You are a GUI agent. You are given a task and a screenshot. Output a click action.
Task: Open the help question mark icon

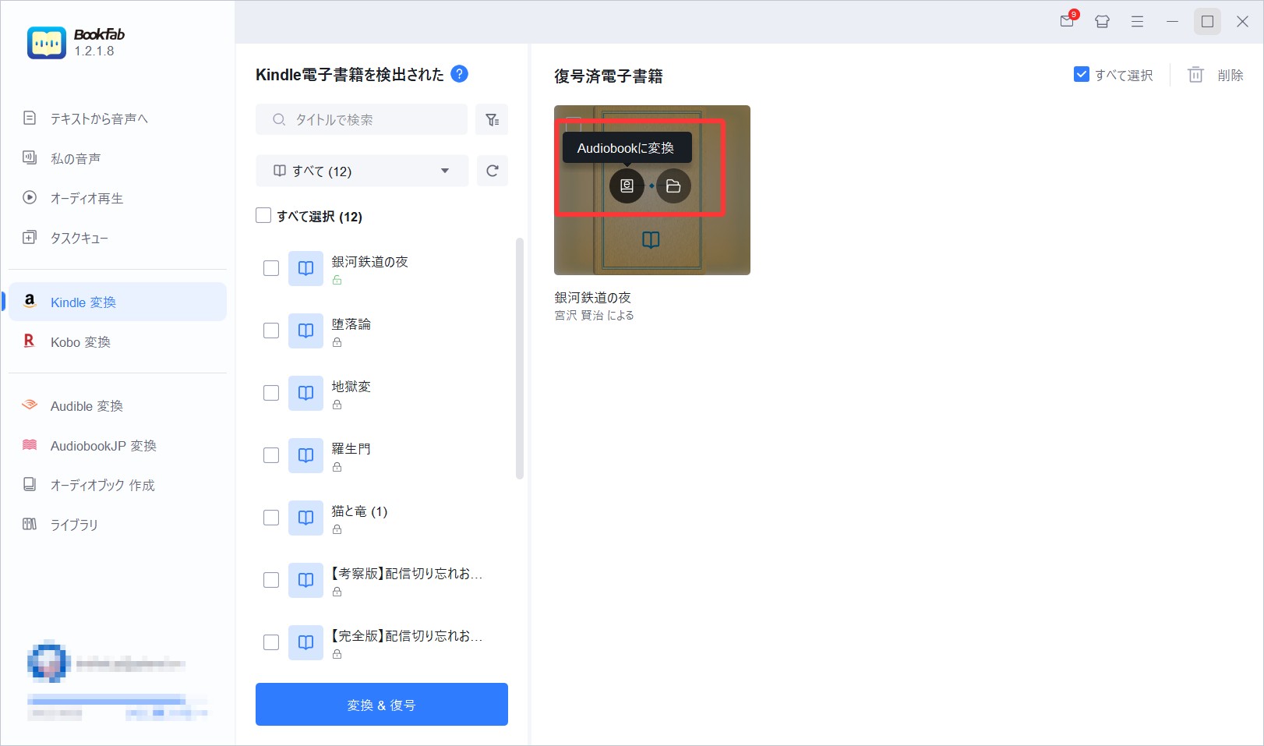coord(460,74)
